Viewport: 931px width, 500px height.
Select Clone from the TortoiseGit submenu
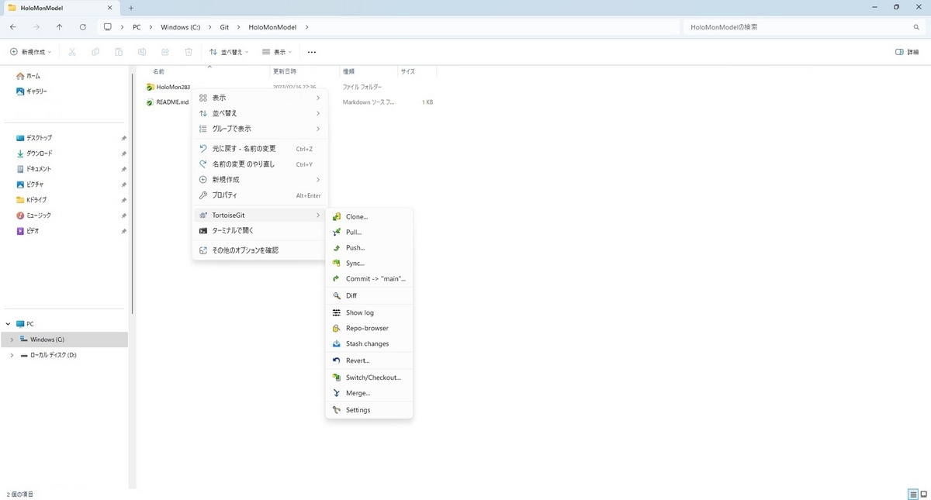click(355, 216)
